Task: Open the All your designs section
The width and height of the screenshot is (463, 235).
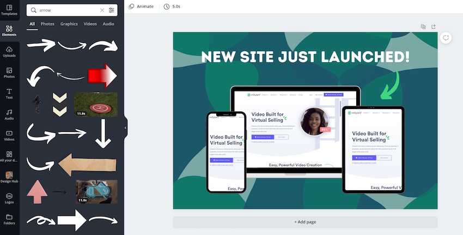Action: 9,156
